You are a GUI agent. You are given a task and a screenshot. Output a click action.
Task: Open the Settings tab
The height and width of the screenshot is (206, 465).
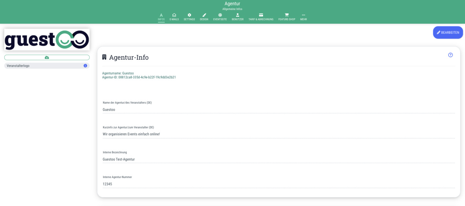(x=189, y=17)
